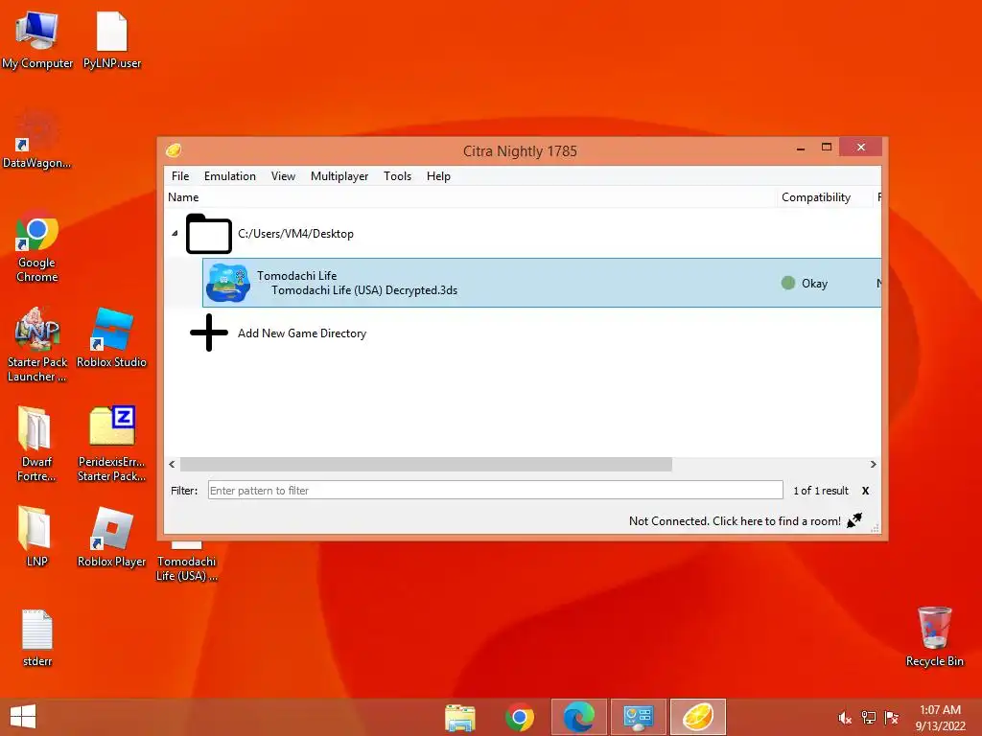The height and width of the screenshot is (736, 982).
Task: Click the Citra lemon icon in title bar
Action: [174, 150]
